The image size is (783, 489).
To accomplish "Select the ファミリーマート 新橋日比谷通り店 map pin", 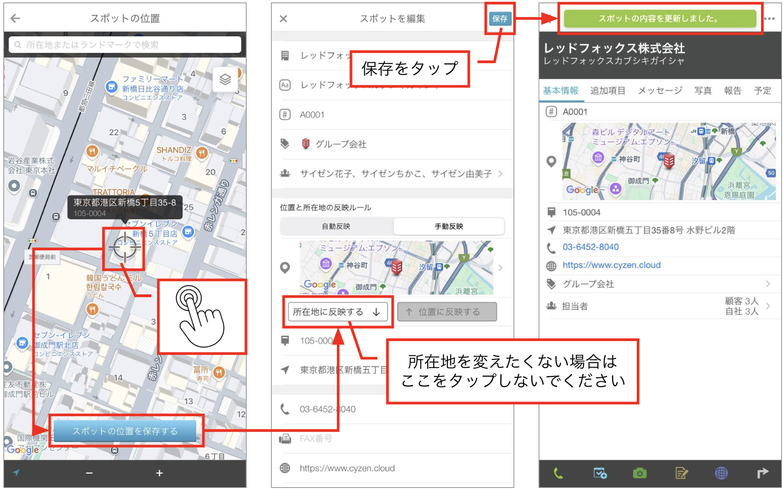I will 111,86.
